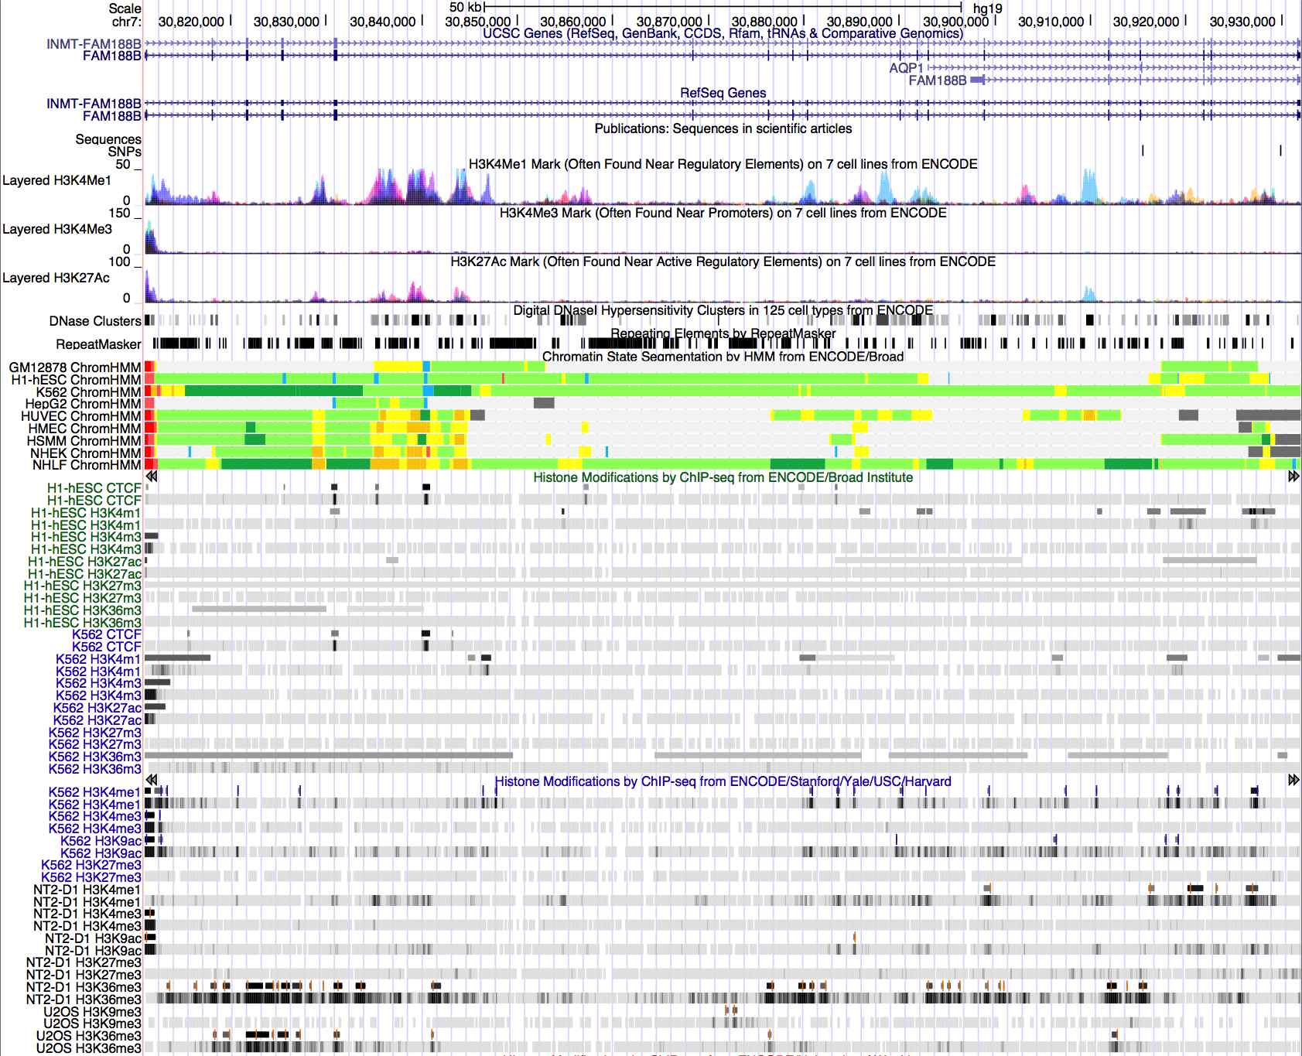Select the GM12878 ChromHMM label
This screenshot has height=1056, width=1302.
pos(75,367)
